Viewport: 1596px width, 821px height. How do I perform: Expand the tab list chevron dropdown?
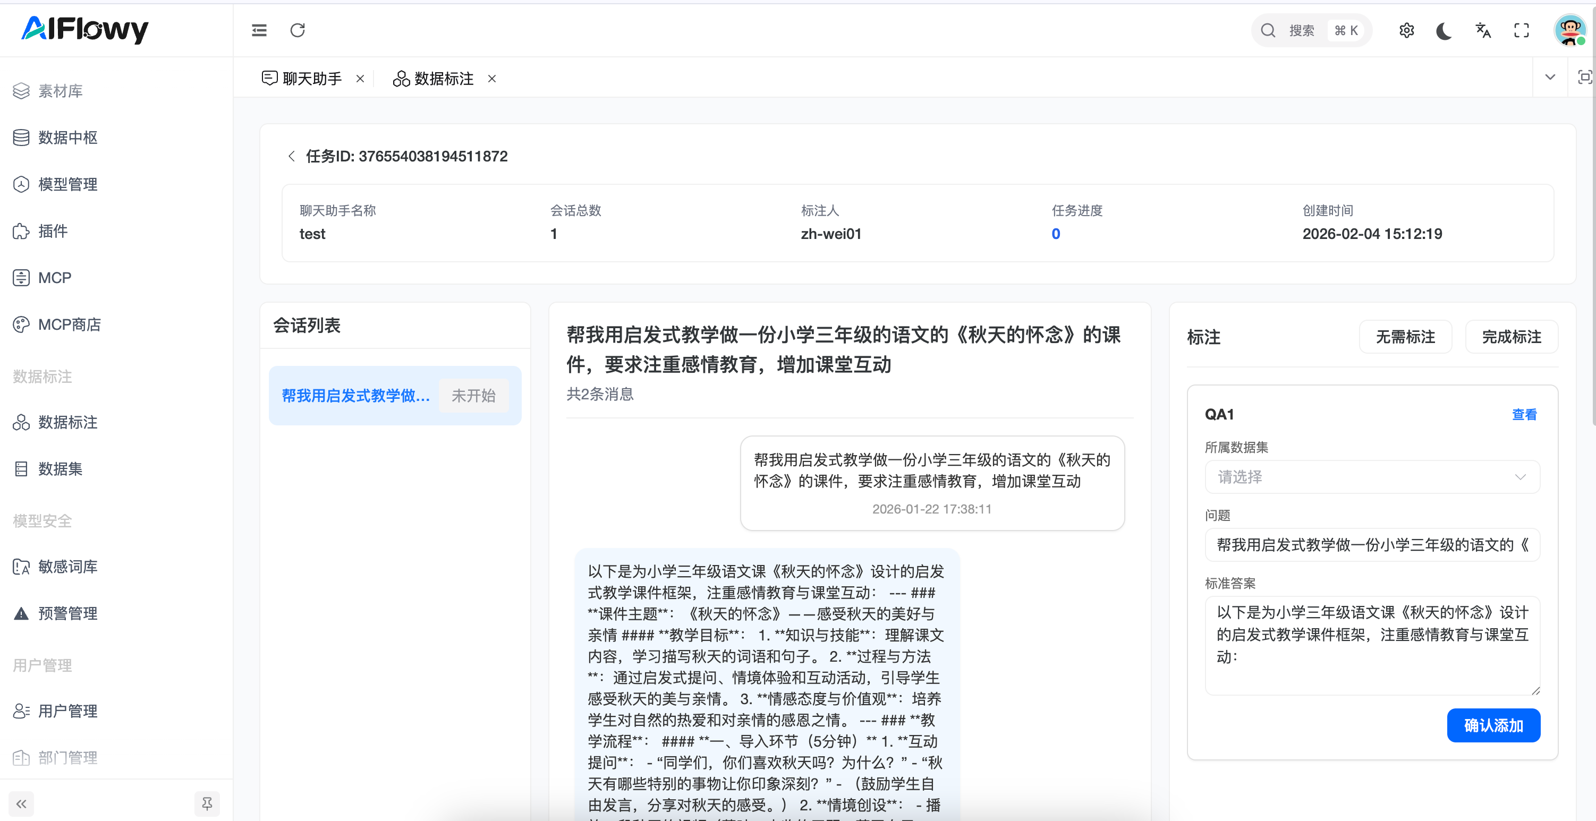1550,78
